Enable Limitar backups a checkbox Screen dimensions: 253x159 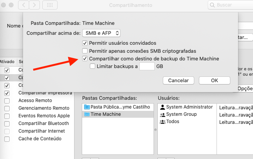click(x=93, y=66)
